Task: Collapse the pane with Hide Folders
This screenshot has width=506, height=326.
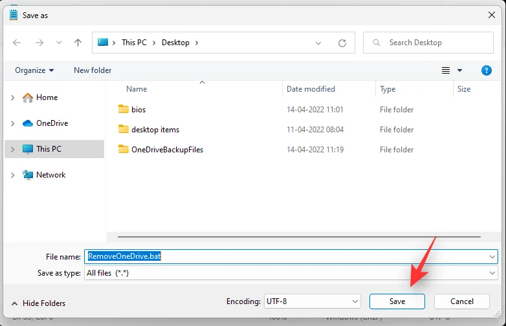Action: [x=38, y=303]
